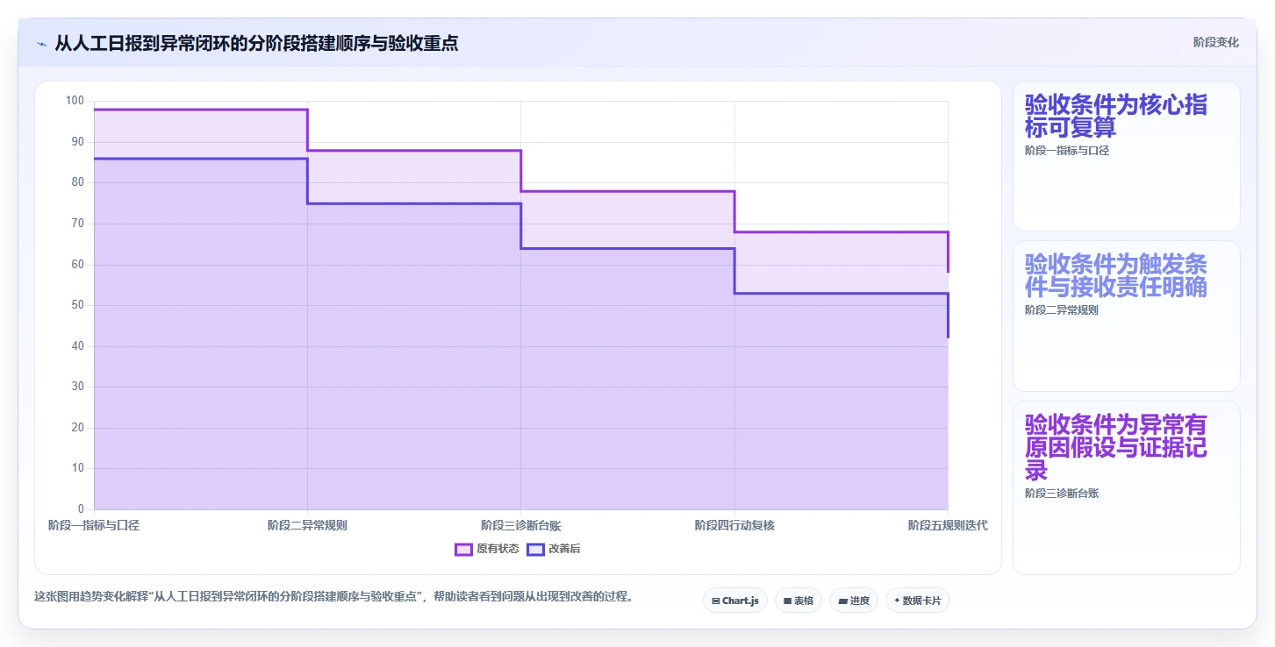Click the purple 原有状态 legend swatch
The width and height of the screenshot is (1275, 647).
click(x=463, y=549)
